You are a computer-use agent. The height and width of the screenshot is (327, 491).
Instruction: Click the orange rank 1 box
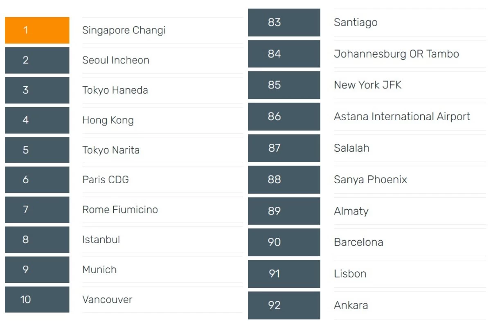[37, 30]
